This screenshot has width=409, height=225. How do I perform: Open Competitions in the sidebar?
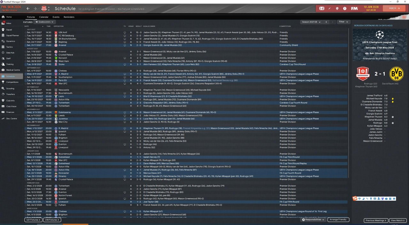[x=12, y=82]
